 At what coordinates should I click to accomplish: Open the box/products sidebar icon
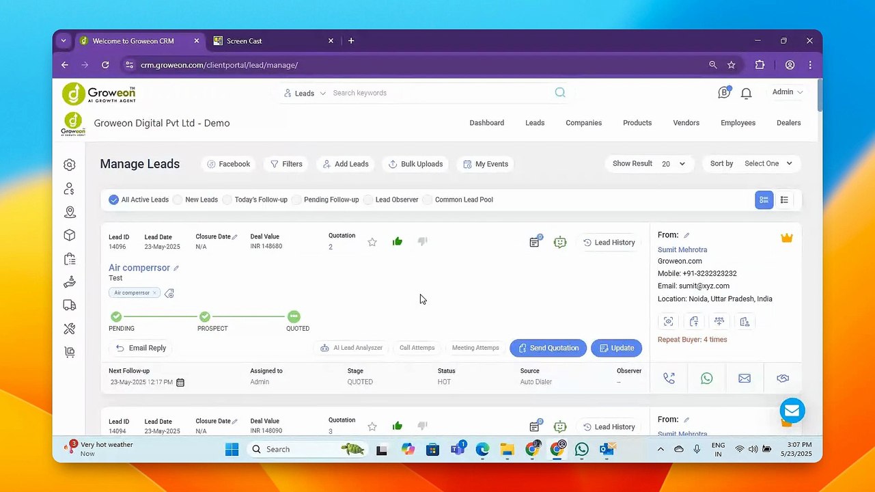69,235
